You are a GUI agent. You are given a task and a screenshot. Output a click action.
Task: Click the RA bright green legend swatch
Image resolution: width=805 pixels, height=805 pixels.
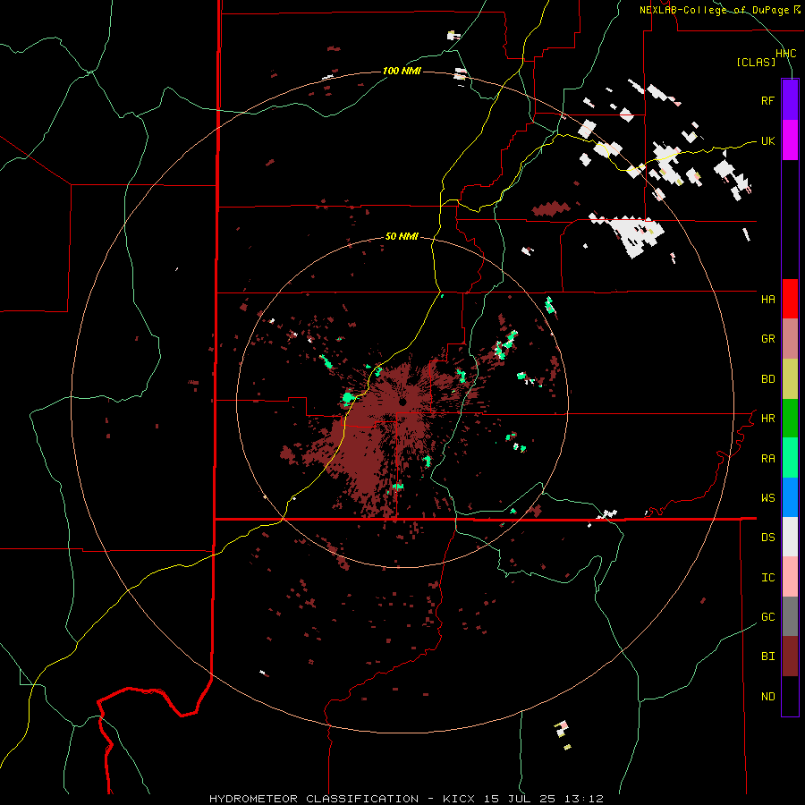pos(790,458)
